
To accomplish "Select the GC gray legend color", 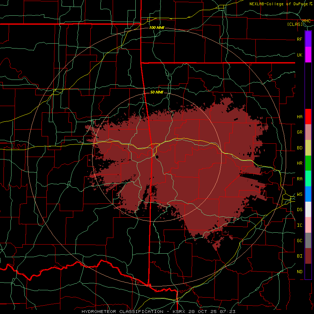I will coord(308,240).
